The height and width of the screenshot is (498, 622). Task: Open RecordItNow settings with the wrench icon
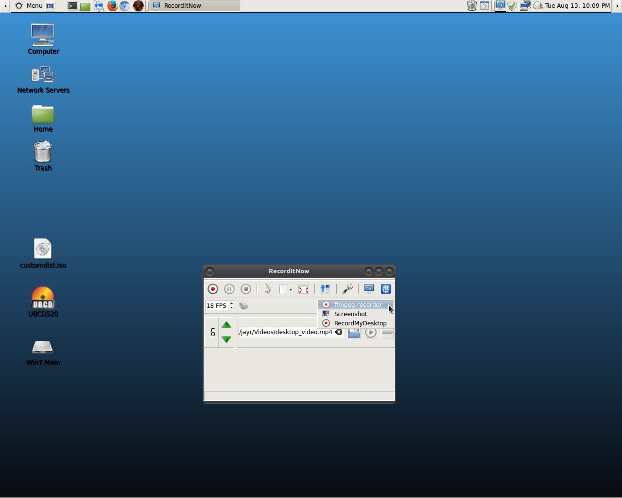tap(347, 288)
